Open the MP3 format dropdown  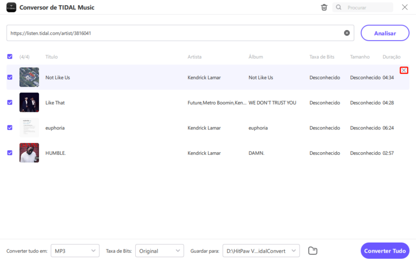tap(75, 251)
